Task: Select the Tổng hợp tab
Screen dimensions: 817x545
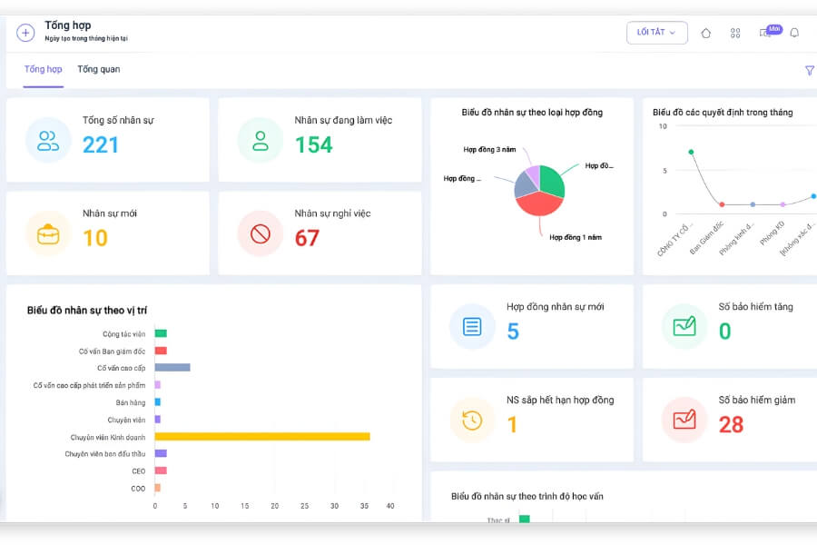Action: (x=43, y=69)
